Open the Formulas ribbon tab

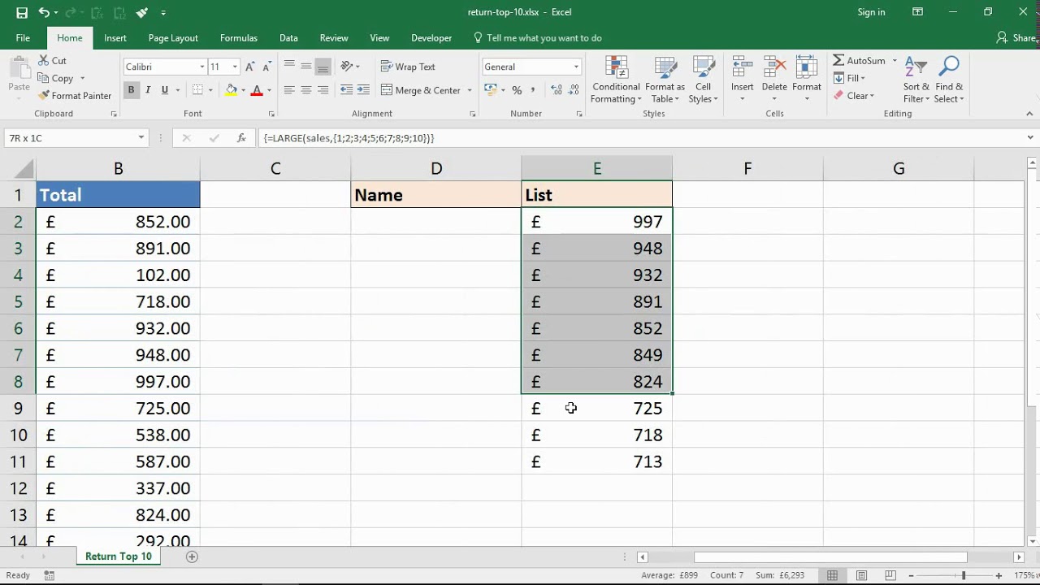(238, 38)
